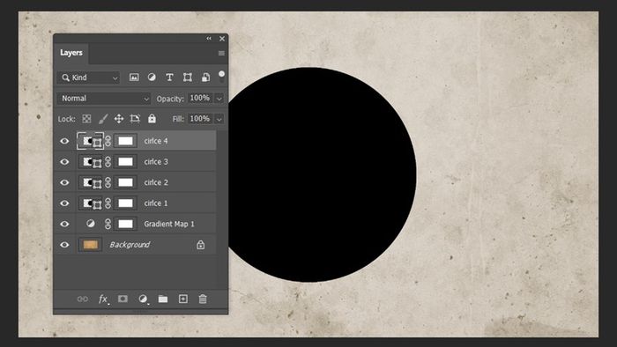
Task: Hide the cirlce 2 layer
Action: [64, 182]
